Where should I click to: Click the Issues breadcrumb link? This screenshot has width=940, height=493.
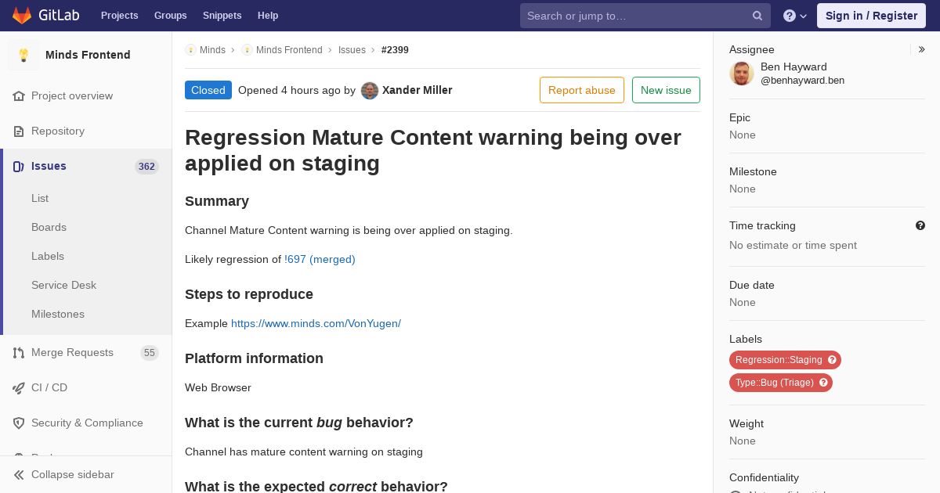point(352,50)
